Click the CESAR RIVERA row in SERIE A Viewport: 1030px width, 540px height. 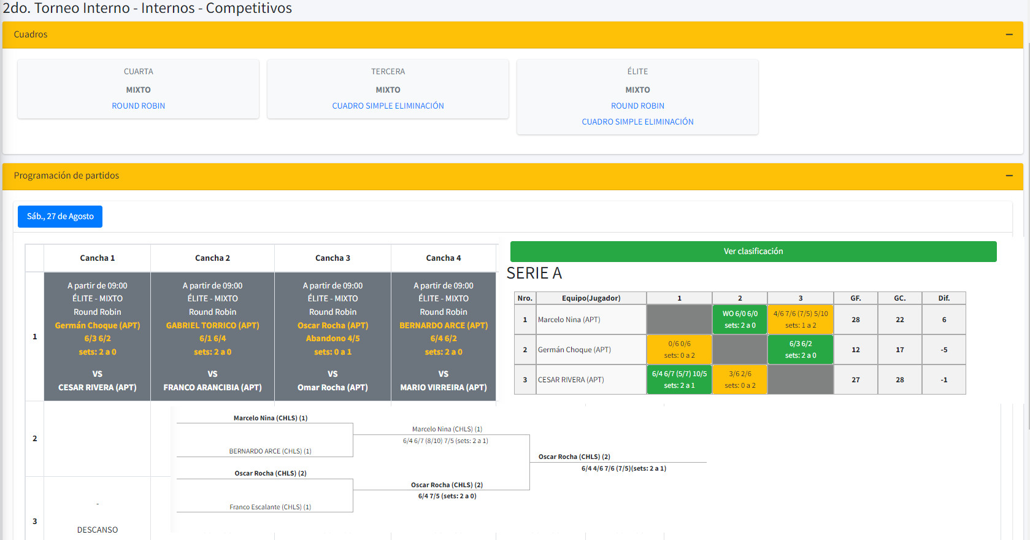(x=571, y=380)
